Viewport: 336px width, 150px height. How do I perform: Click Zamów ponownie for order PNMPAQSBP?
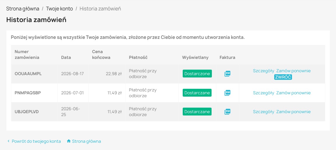click(293, 93)
